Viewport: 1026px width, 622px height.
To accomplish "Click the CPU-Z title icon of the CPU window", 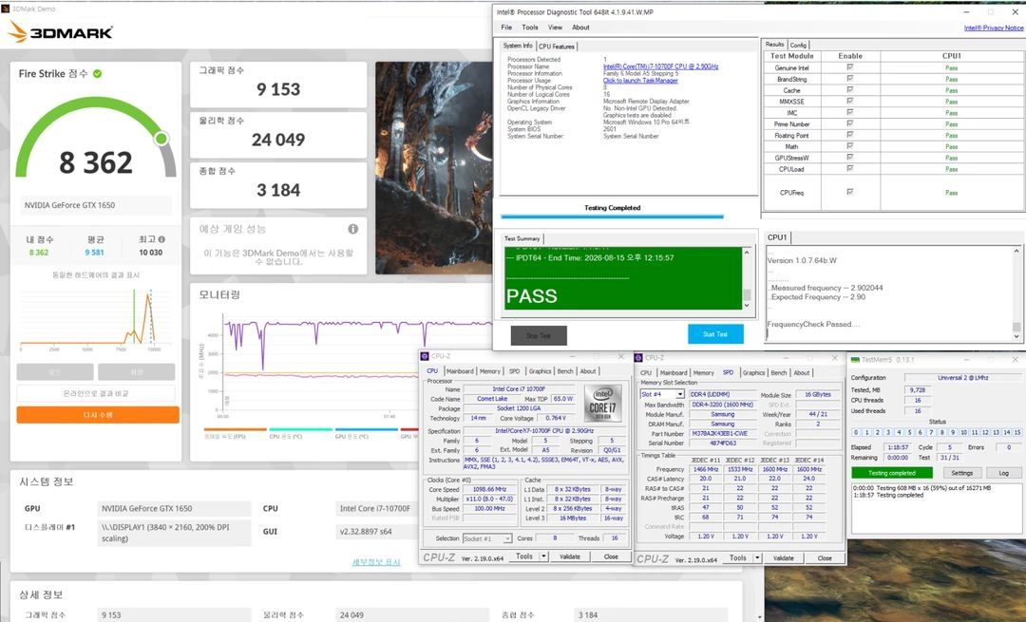I will pos(425,356).
